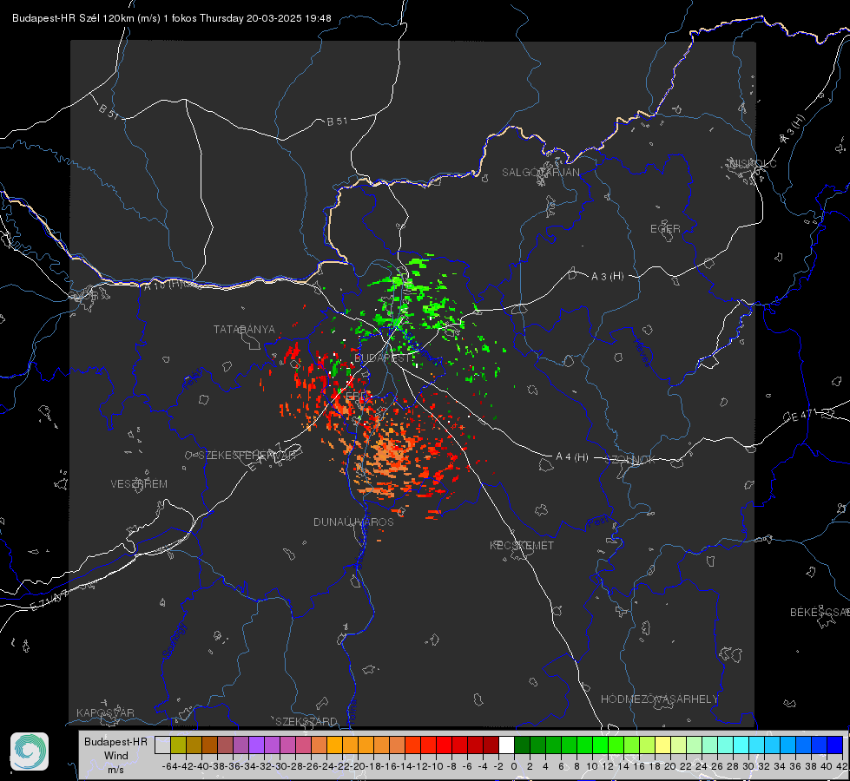The image size is (850, 781).
Task: Click the light gray first swatch in the legend
Action: [162, 745]
